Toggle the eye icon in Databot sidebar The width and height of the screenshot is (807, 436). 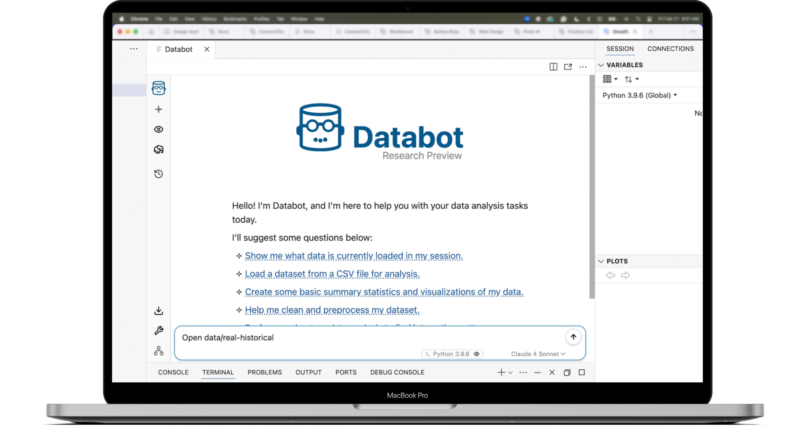158,129
